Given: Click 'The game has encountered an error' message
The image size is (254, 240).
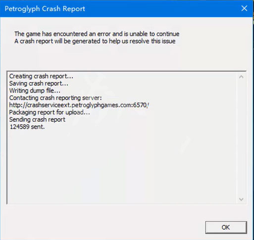Looking at the screenshot, I should click(x=97, y=34).
